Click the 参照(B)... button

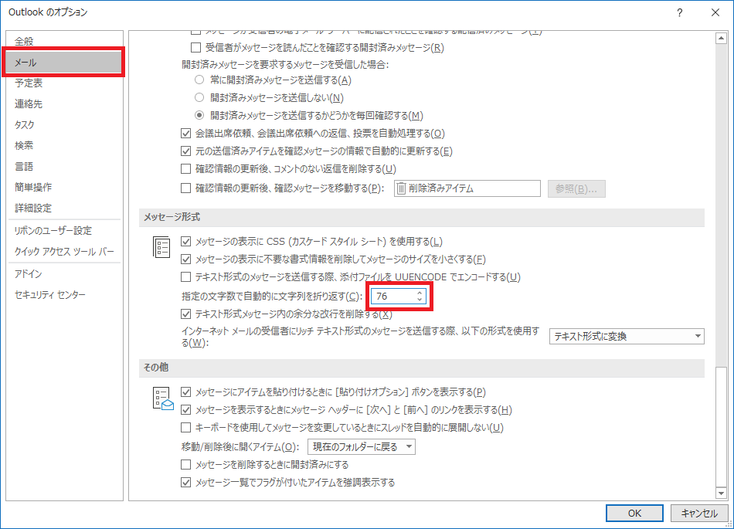[x=576, y=188]
